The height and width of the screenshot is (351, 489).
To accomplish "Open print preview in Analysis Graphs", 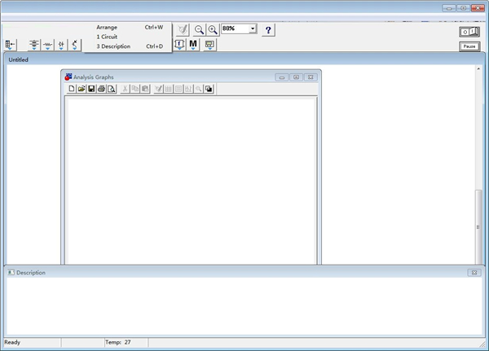I will tap(112, 89).
